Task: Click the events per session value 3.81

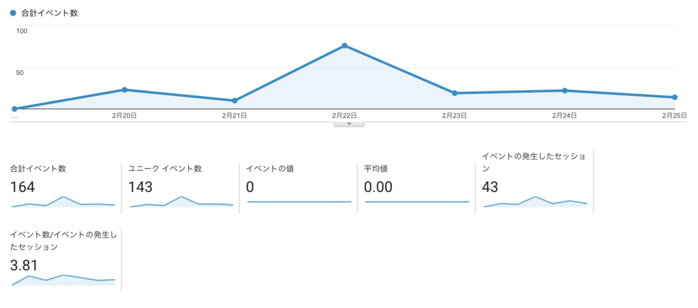Action: coord(24,266)
